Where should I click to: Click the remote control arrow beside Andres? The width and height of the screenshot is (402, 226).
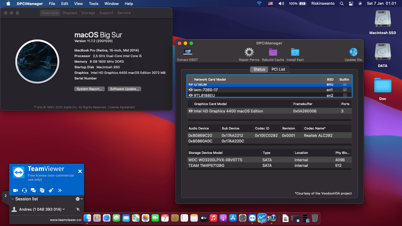coord(78,209)
